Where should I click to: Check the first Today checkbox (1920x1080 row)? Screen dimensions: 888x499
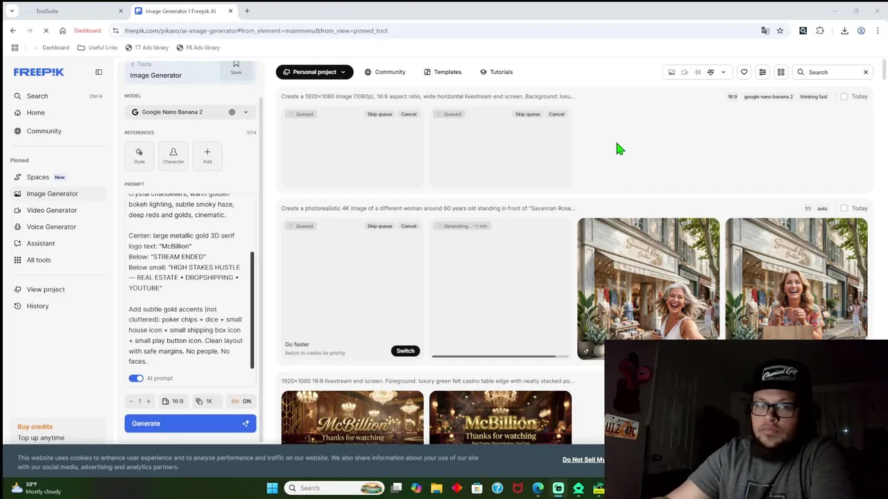844,97
